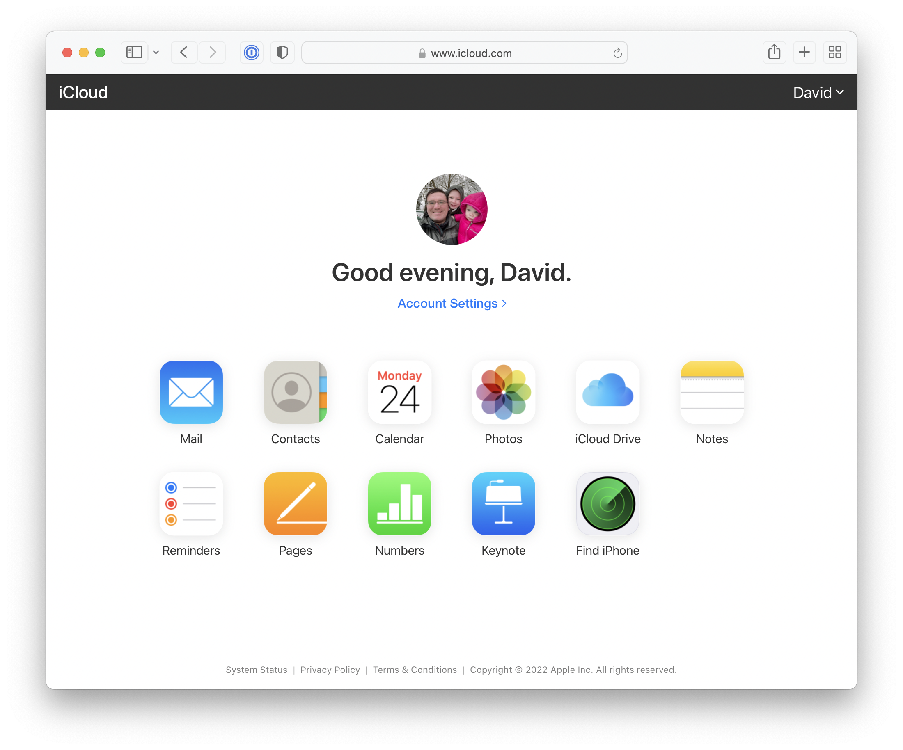Image resolution: width=903 pixels, height=750 pixels.
Task: Click the Copyright 2022 Apple Inc. text
Action: click(x=573, y=670)
